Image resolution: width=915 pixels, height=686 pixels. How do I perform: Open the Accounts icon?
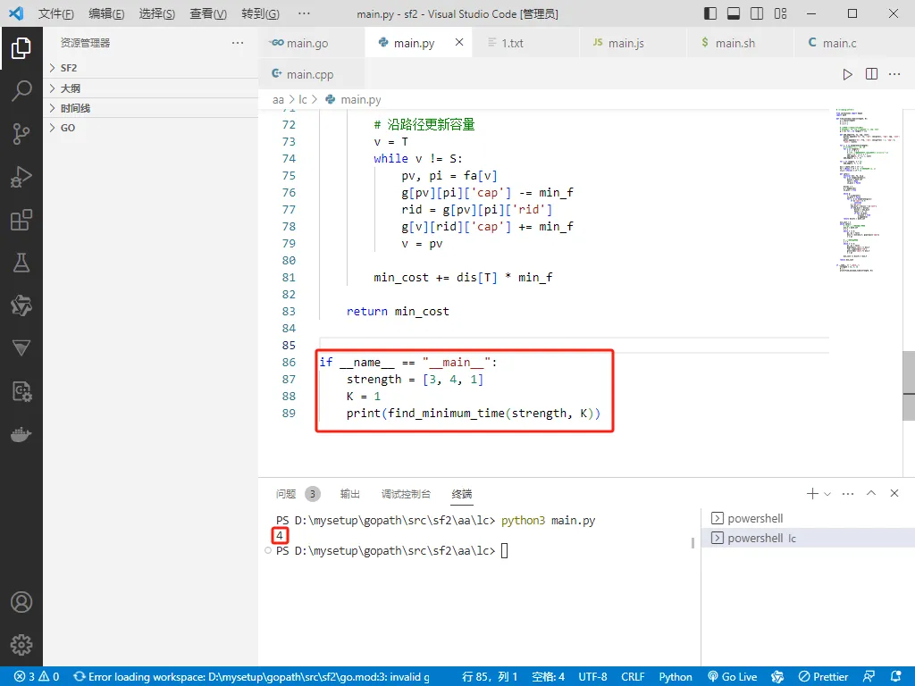click(x=21, y=602)
